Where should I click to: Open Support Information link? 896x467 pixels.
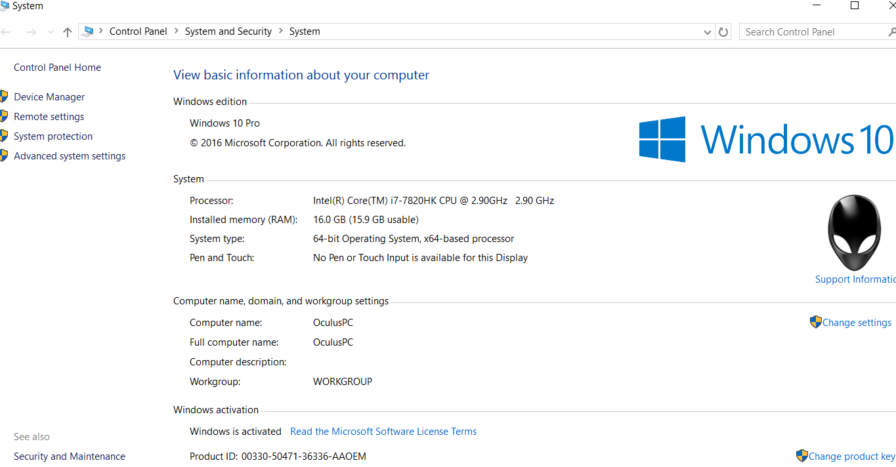coord(855,279)
